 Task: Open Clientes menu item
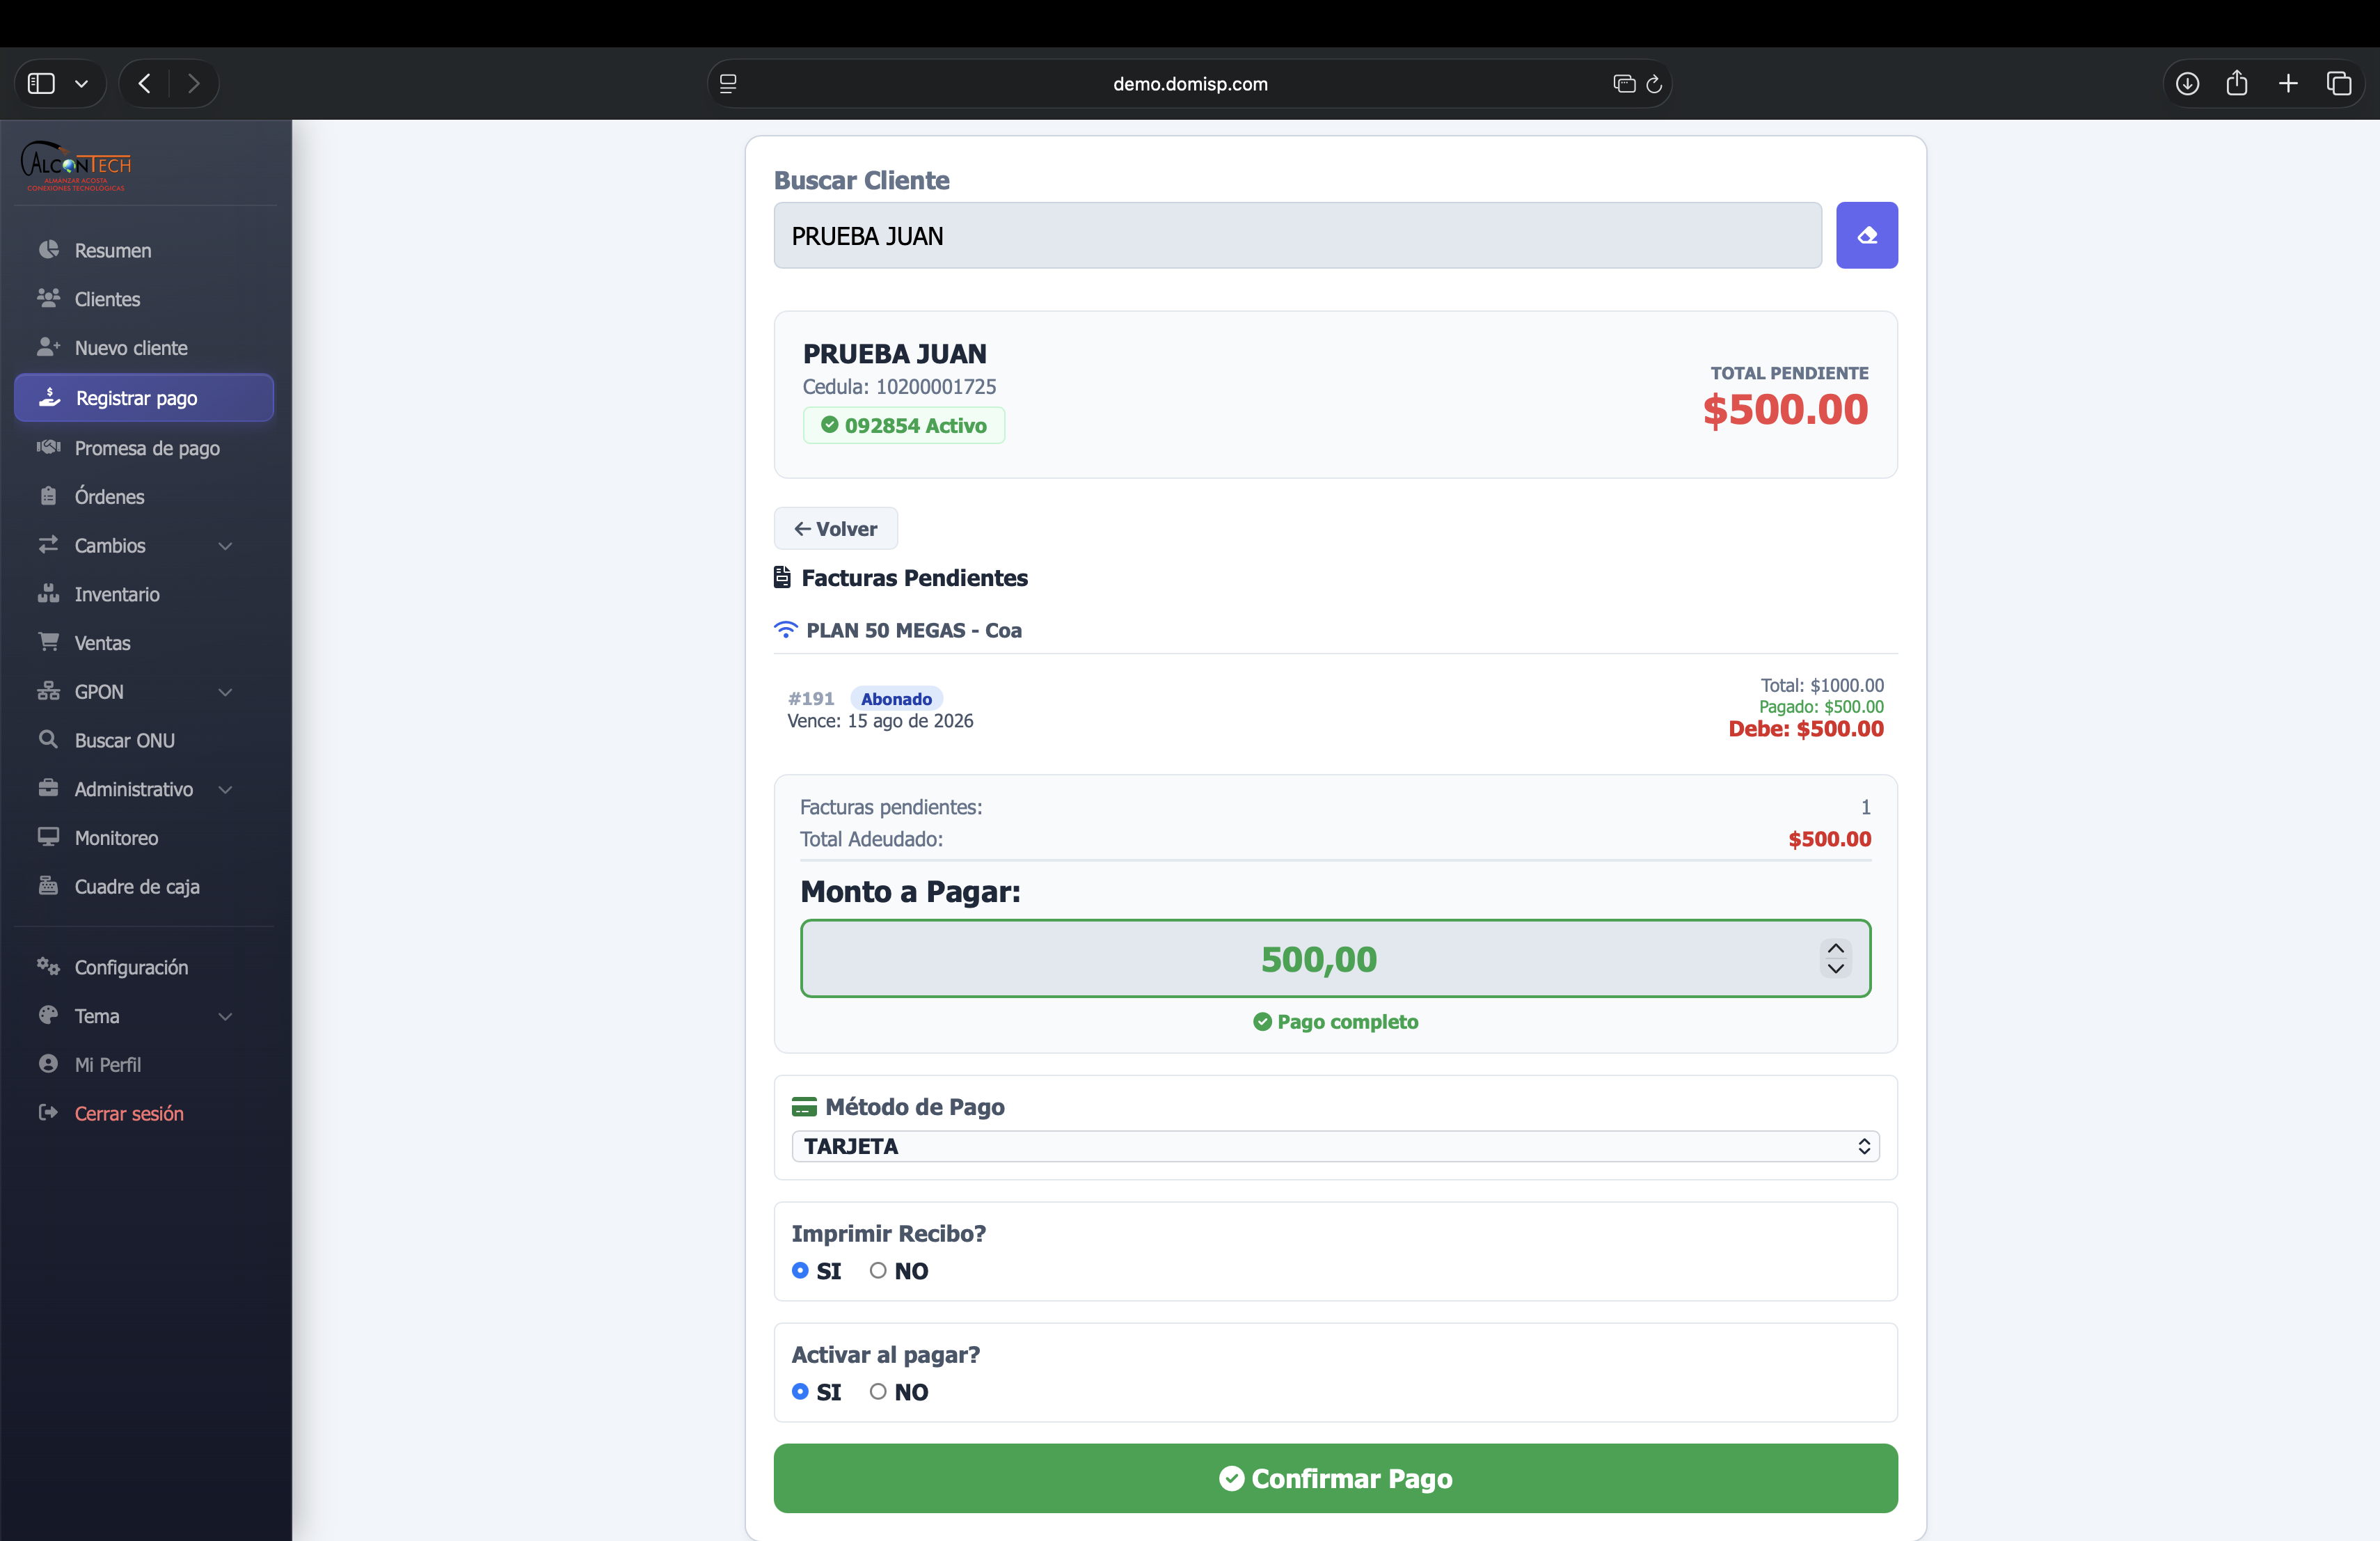(x=144, y=299)
